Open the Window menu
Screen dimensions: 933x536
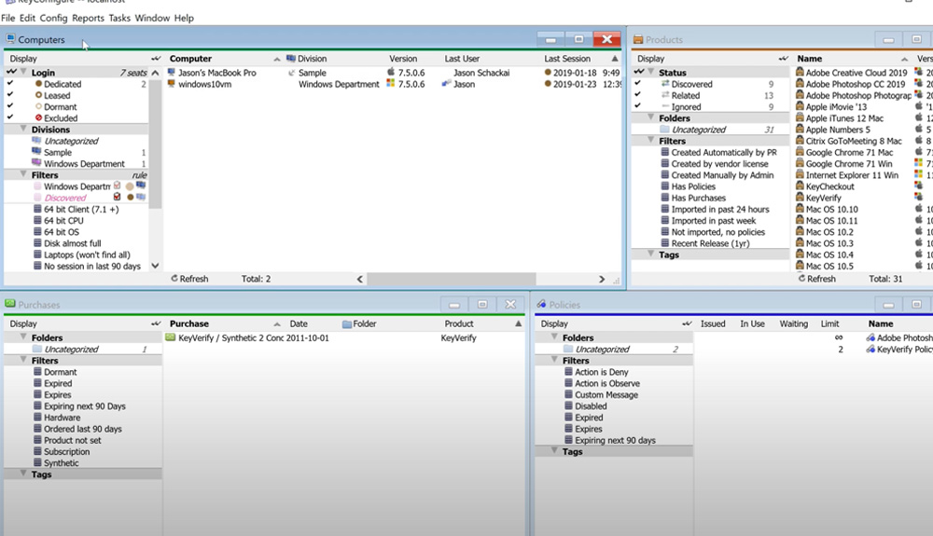[152, 18]
